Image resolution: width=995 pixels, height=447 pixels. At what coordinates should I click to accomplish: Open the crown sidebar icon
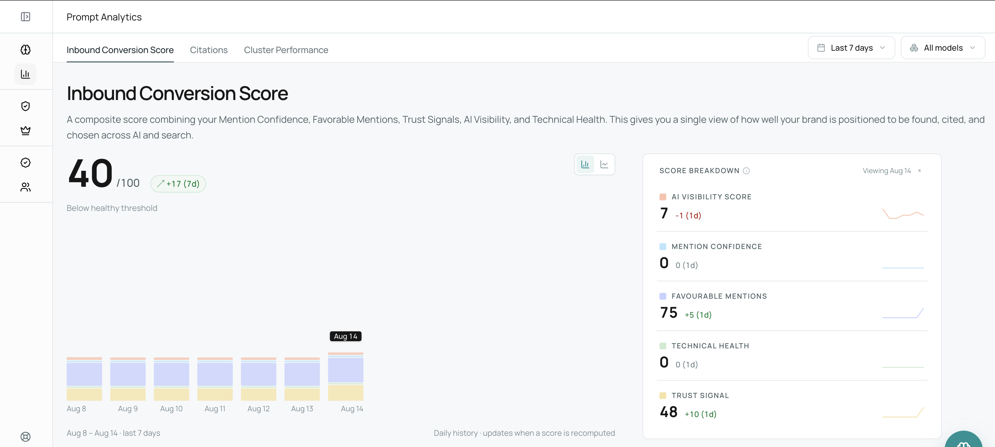coord(26,131)
